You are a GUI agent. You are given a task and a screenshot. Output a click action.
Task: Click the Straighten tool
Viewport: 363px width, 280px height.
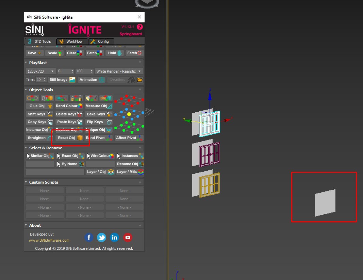coord(39,138)
